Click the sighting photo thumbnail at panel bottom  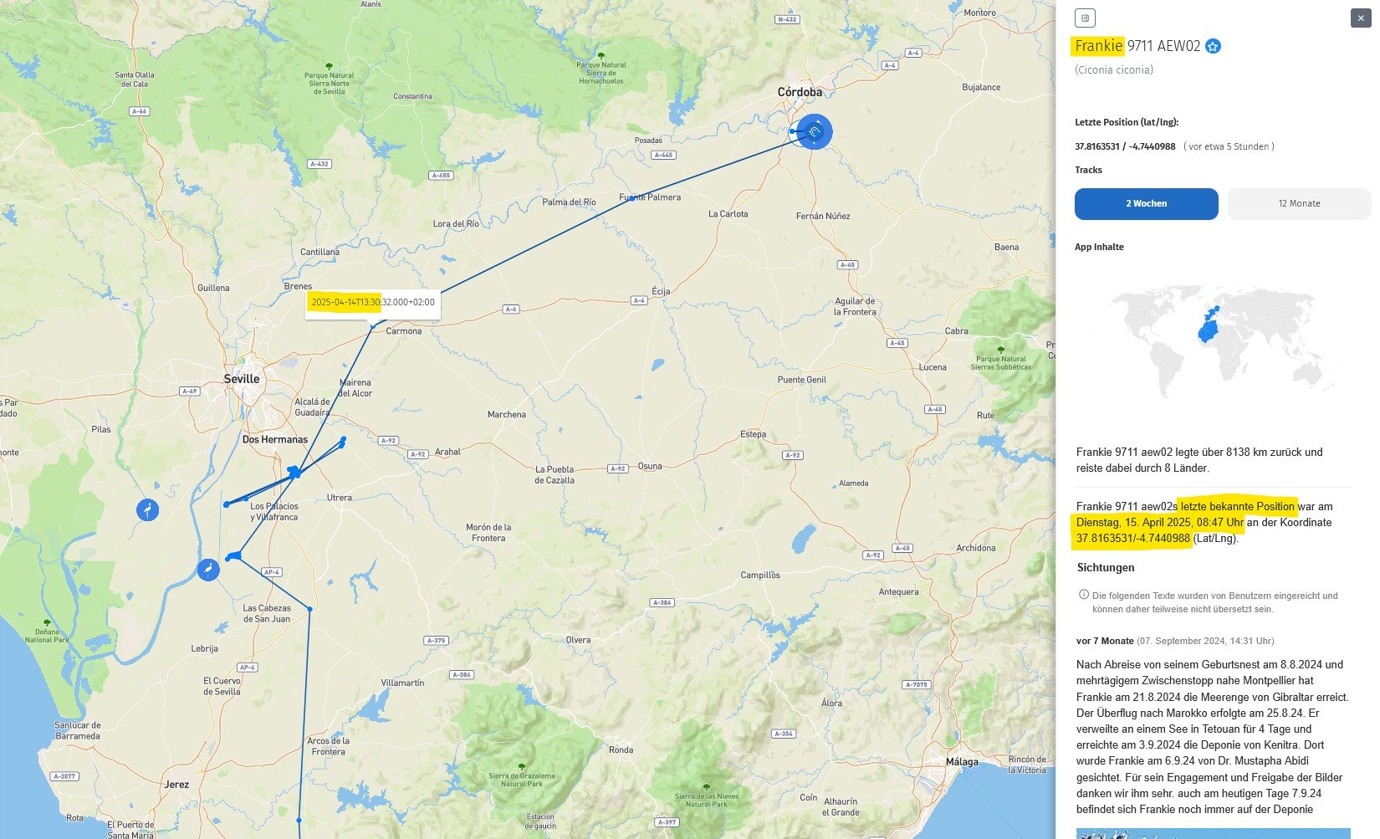1213,833
